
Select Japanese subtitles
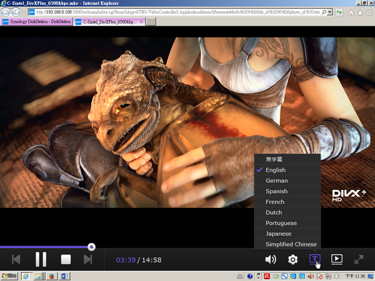(x=278, y=234)
